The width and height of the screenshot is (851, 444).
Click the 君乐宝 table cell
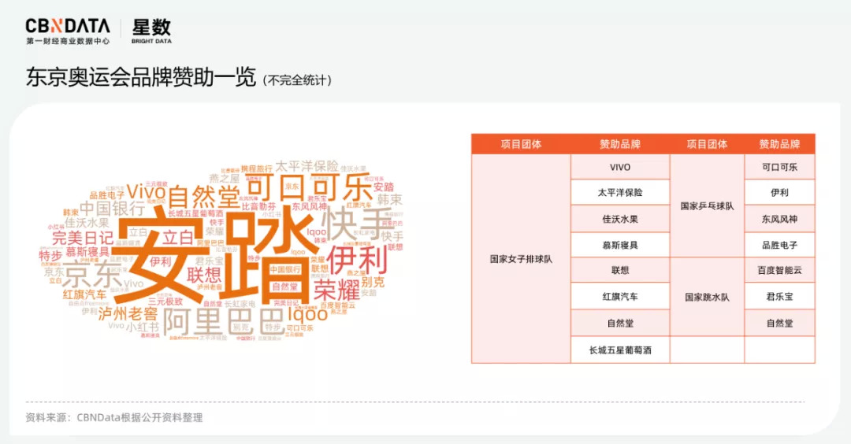(x=779, y=297)
